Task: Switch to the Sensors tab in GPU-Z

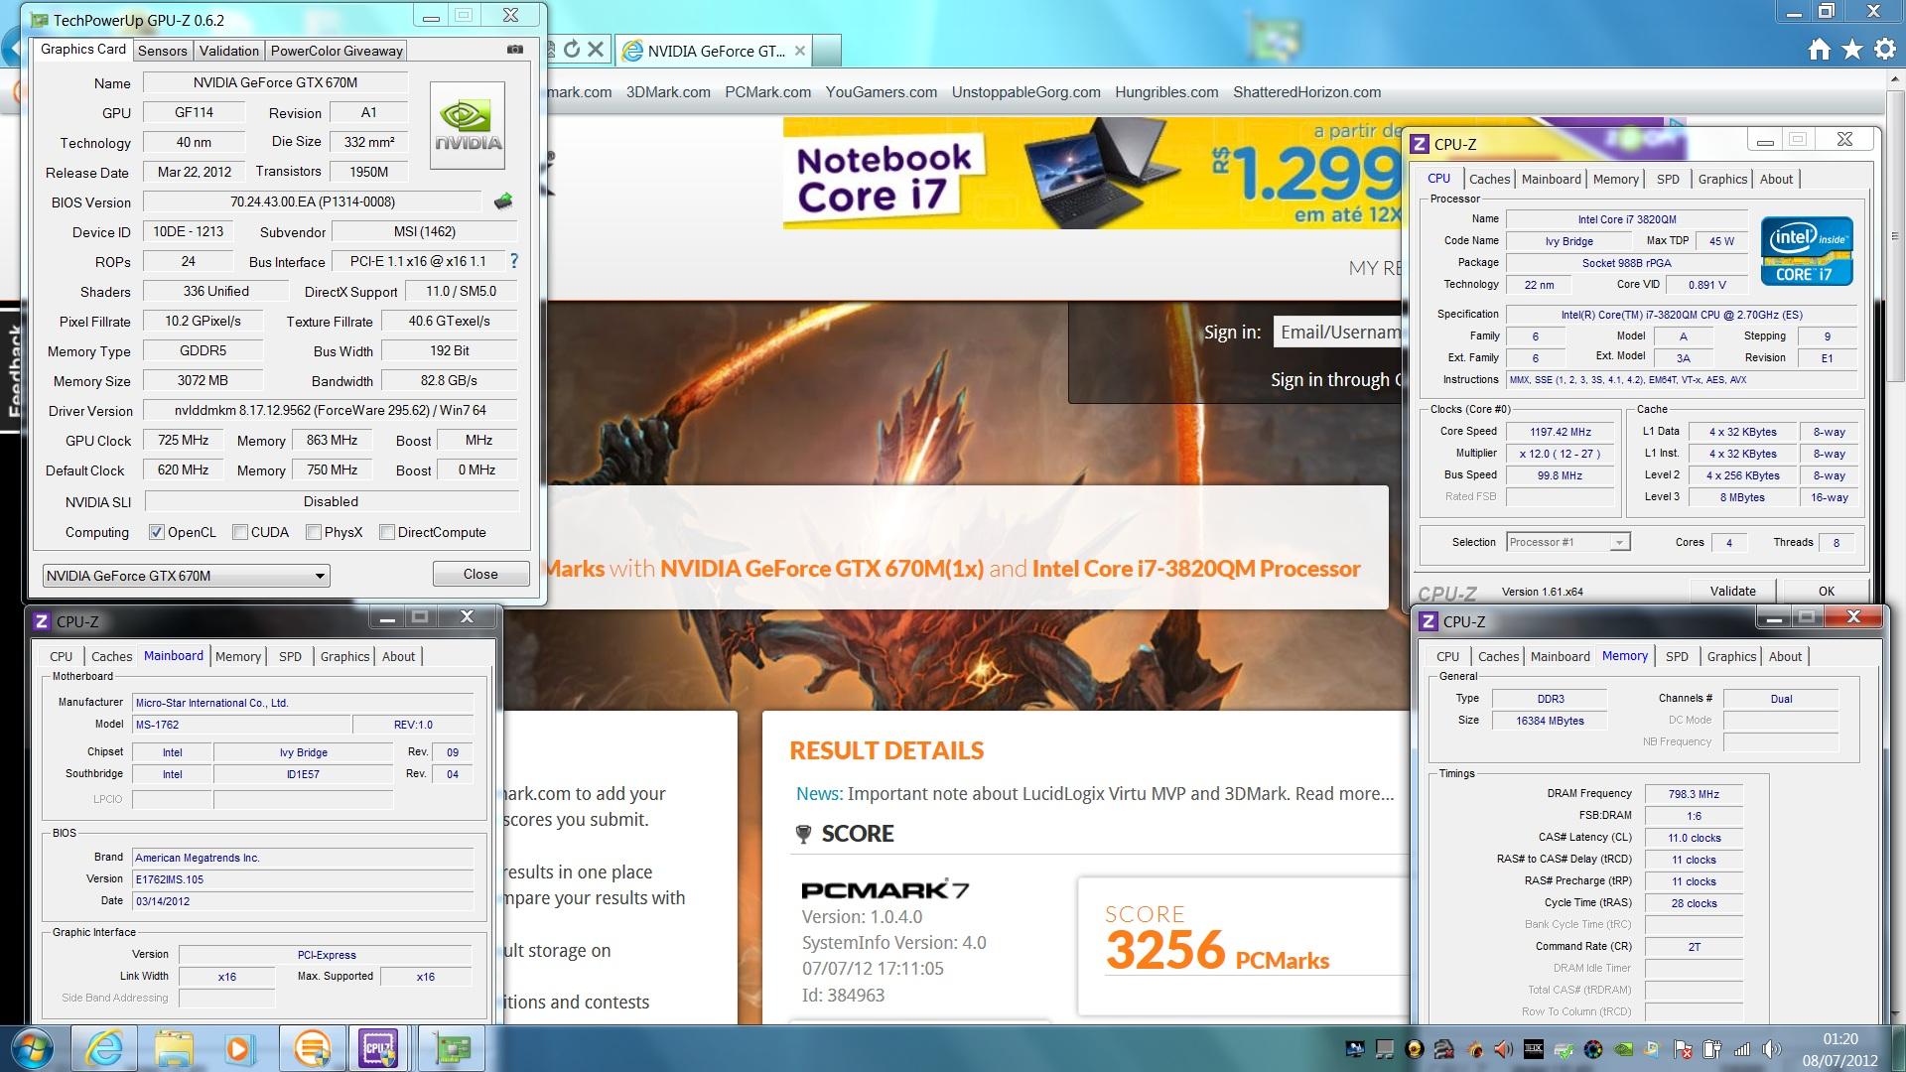Action: click(x=162, y=51)
